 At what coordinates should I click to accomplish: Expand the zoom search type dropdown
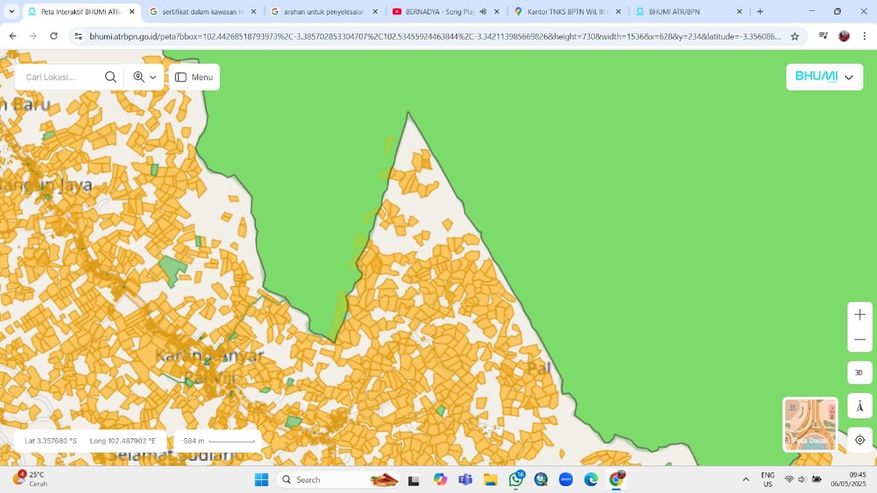click(145, 77)
